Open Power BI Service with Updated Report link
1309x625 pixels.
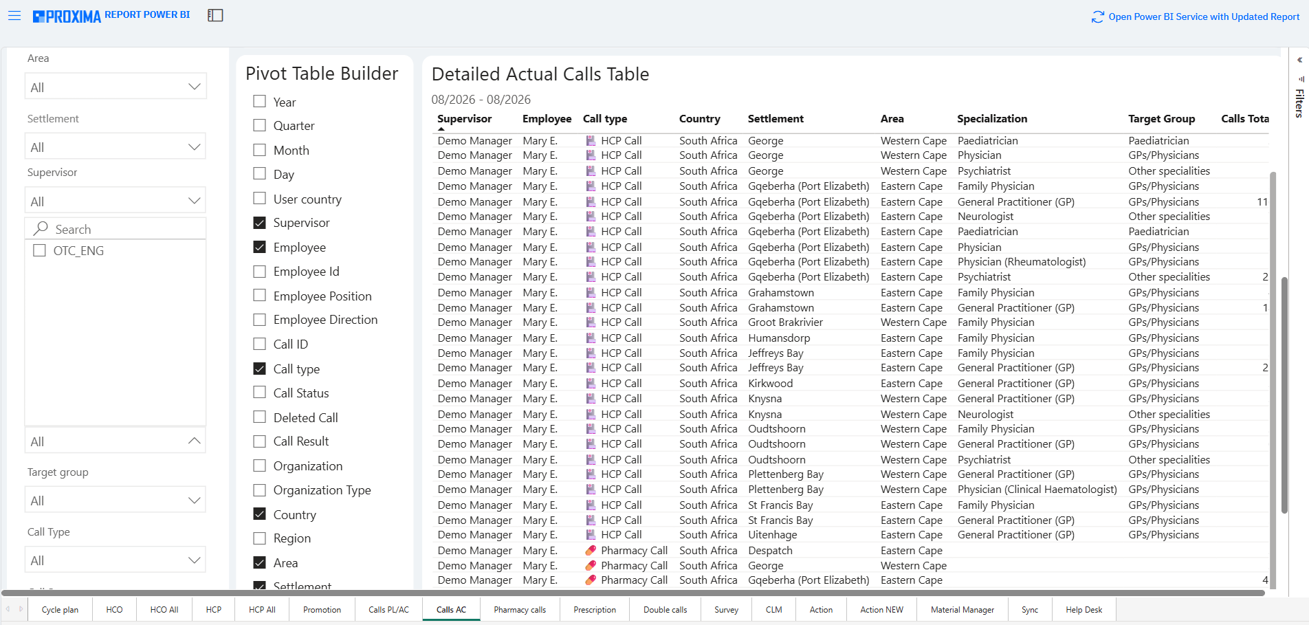[1203, 17]
